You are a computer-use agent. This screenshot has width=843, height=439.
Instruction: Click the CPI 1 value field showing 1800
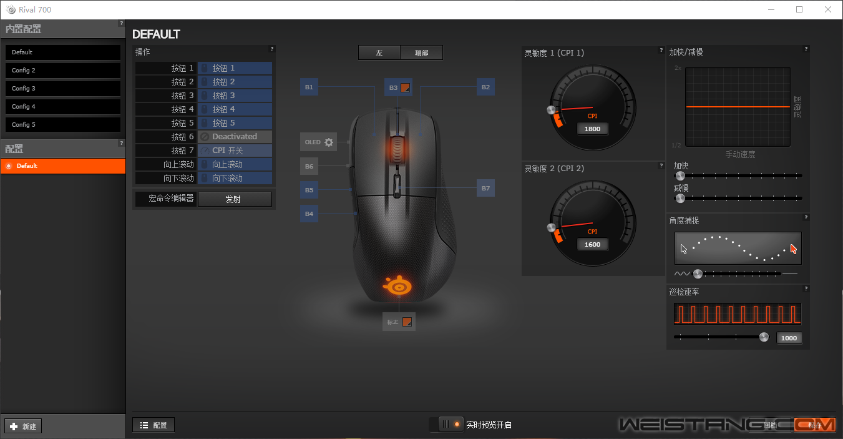tap(592, 129)
